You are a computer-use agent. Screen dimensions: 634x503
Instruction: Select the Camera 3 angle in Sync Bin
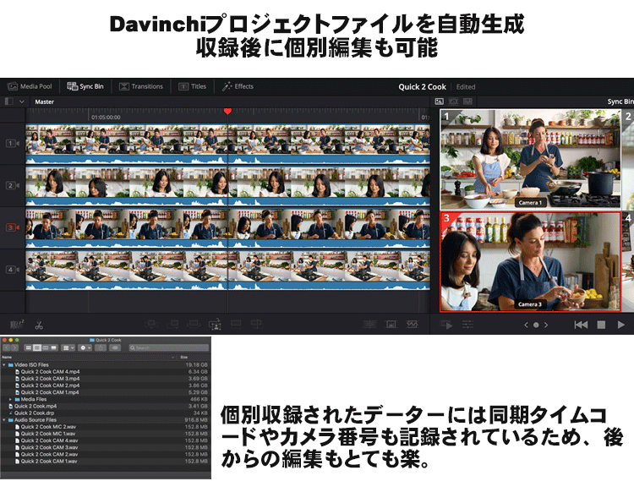(x=530, y=262)
